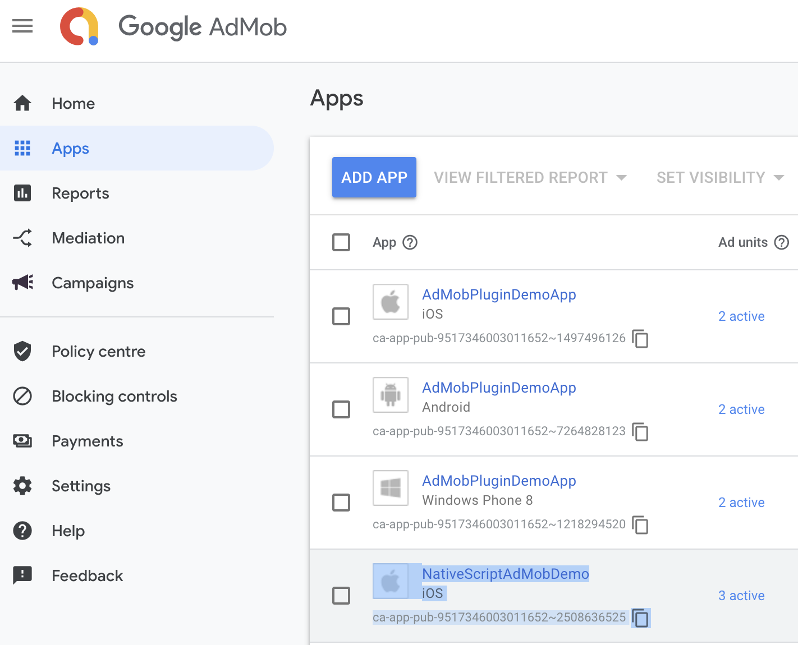The height and width of the screenshot is (645, 798).
Task: Click the app ID text ca-app-pub-9517346003011652~1218294520
Action: pyautogui.click(x=499, y=524)
